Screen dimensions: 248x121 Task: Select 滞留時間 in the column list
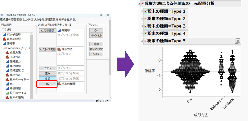(x=13, y=88)
